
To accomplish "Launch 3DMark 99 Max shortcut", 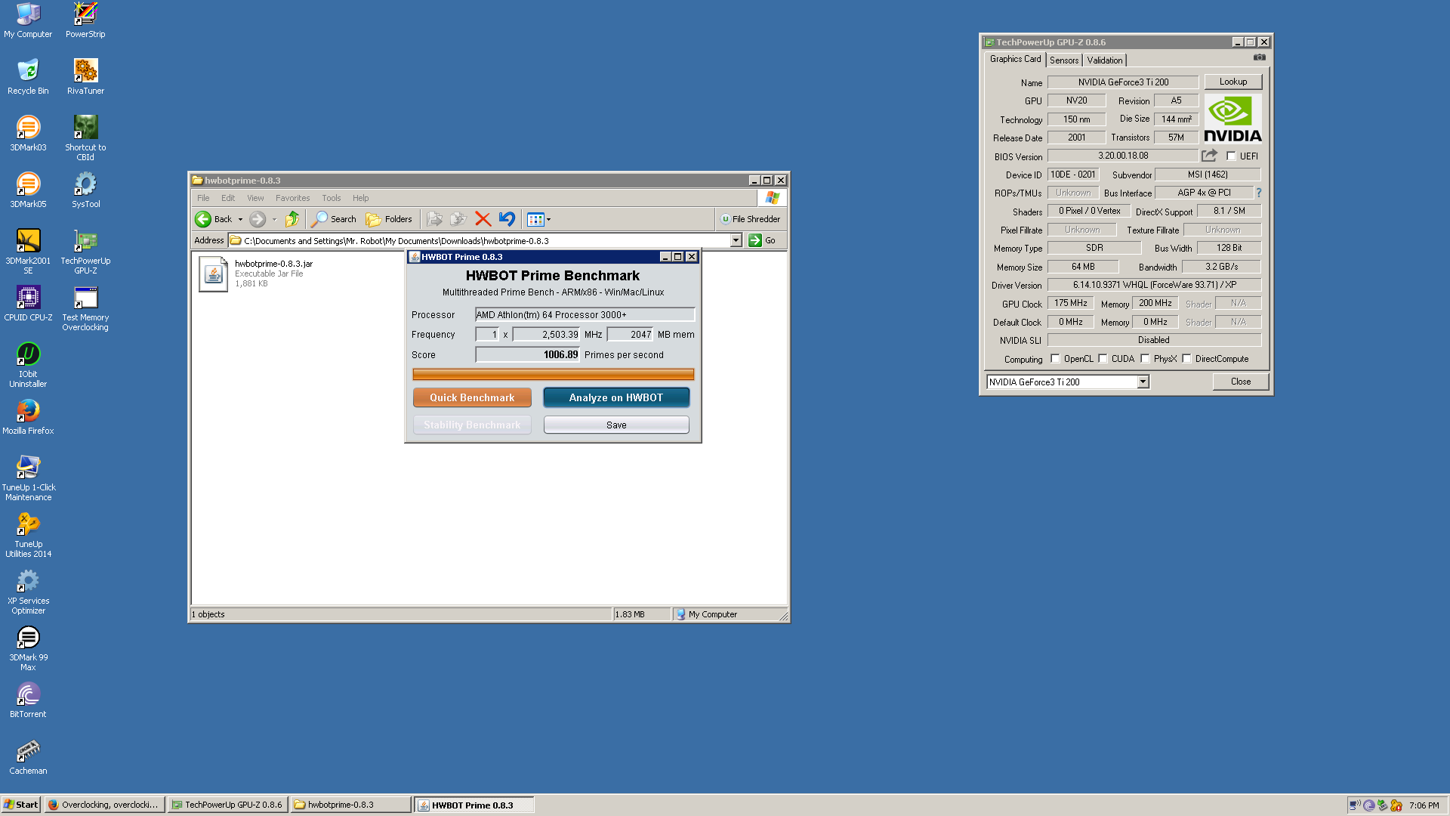I will [x=28, y=648].
